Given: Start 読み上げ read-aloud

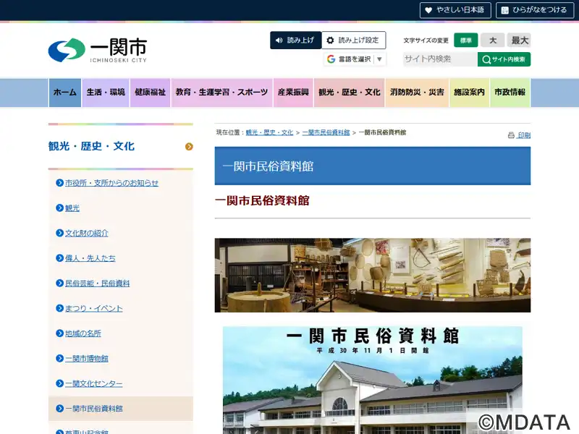Looking at the screenshot, I should coord(296,41).
